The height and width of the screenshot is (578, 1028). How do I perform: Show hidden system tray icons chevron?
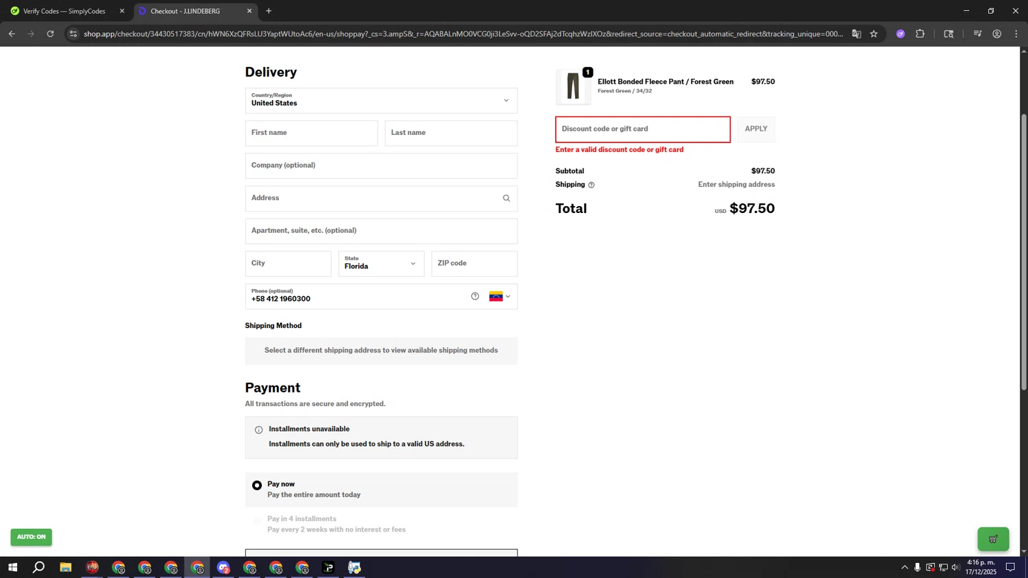(904, 567)
